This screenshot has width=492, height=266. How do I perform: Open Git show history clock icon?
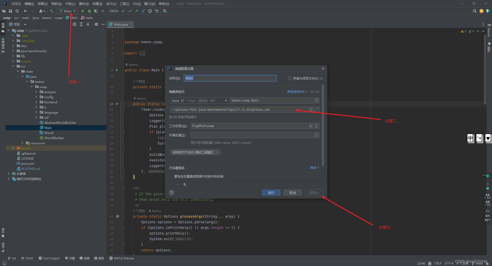coord(150,11)
